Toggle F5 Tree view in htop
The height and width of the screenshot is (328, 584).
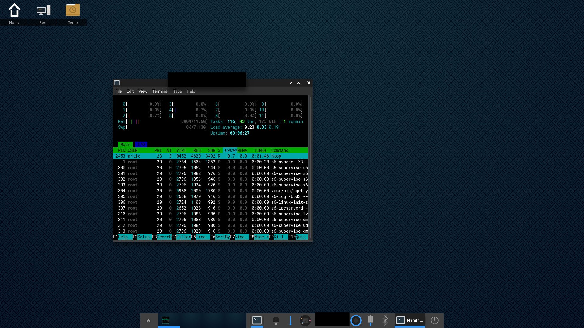click(200, 237)
